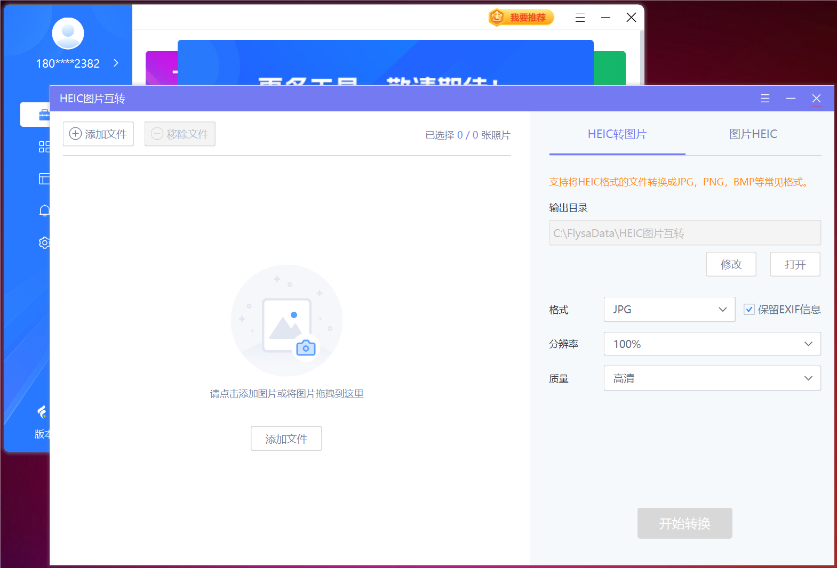This screenshot has height=568, width=837.
Task: Select the grid apps sidebar icon
Action: [44, 147]
